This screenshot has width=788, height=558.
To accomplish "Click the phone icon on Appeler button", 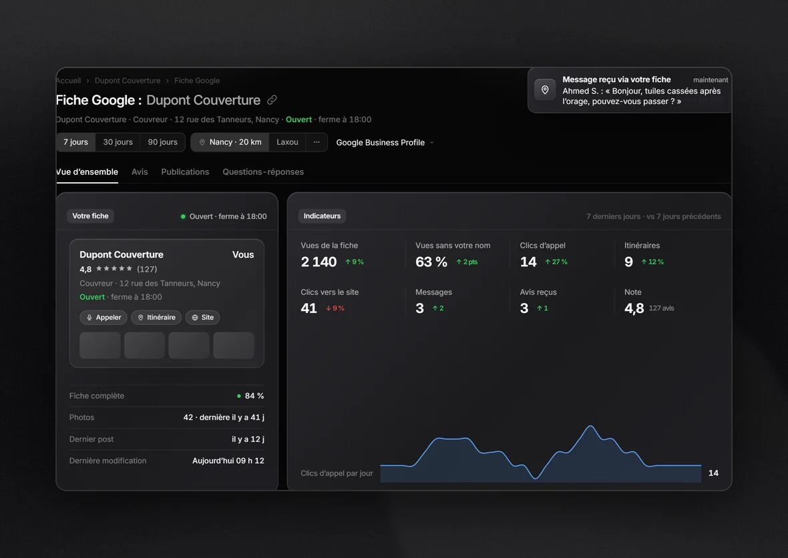I will click(89, 318).
